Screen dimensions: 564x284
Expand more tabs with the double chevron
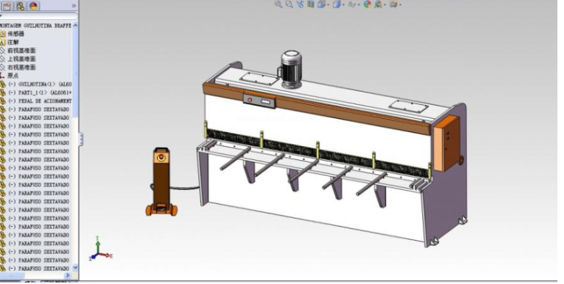tap(74, 6)
